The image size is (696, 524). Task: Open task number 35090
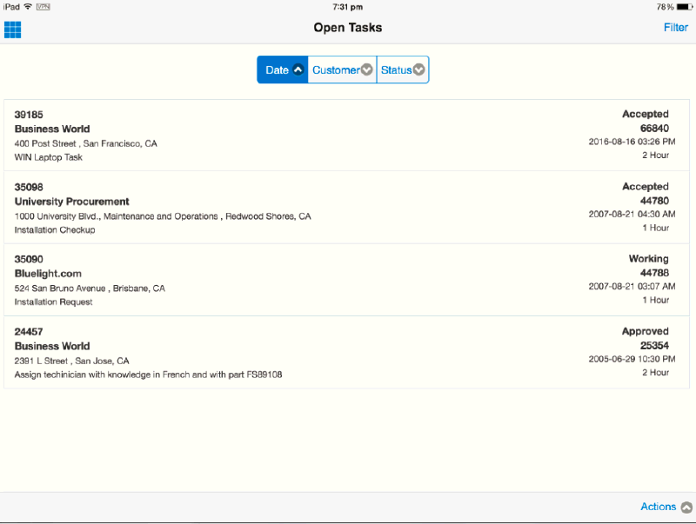pyautogui.click(x=29, y=259)
